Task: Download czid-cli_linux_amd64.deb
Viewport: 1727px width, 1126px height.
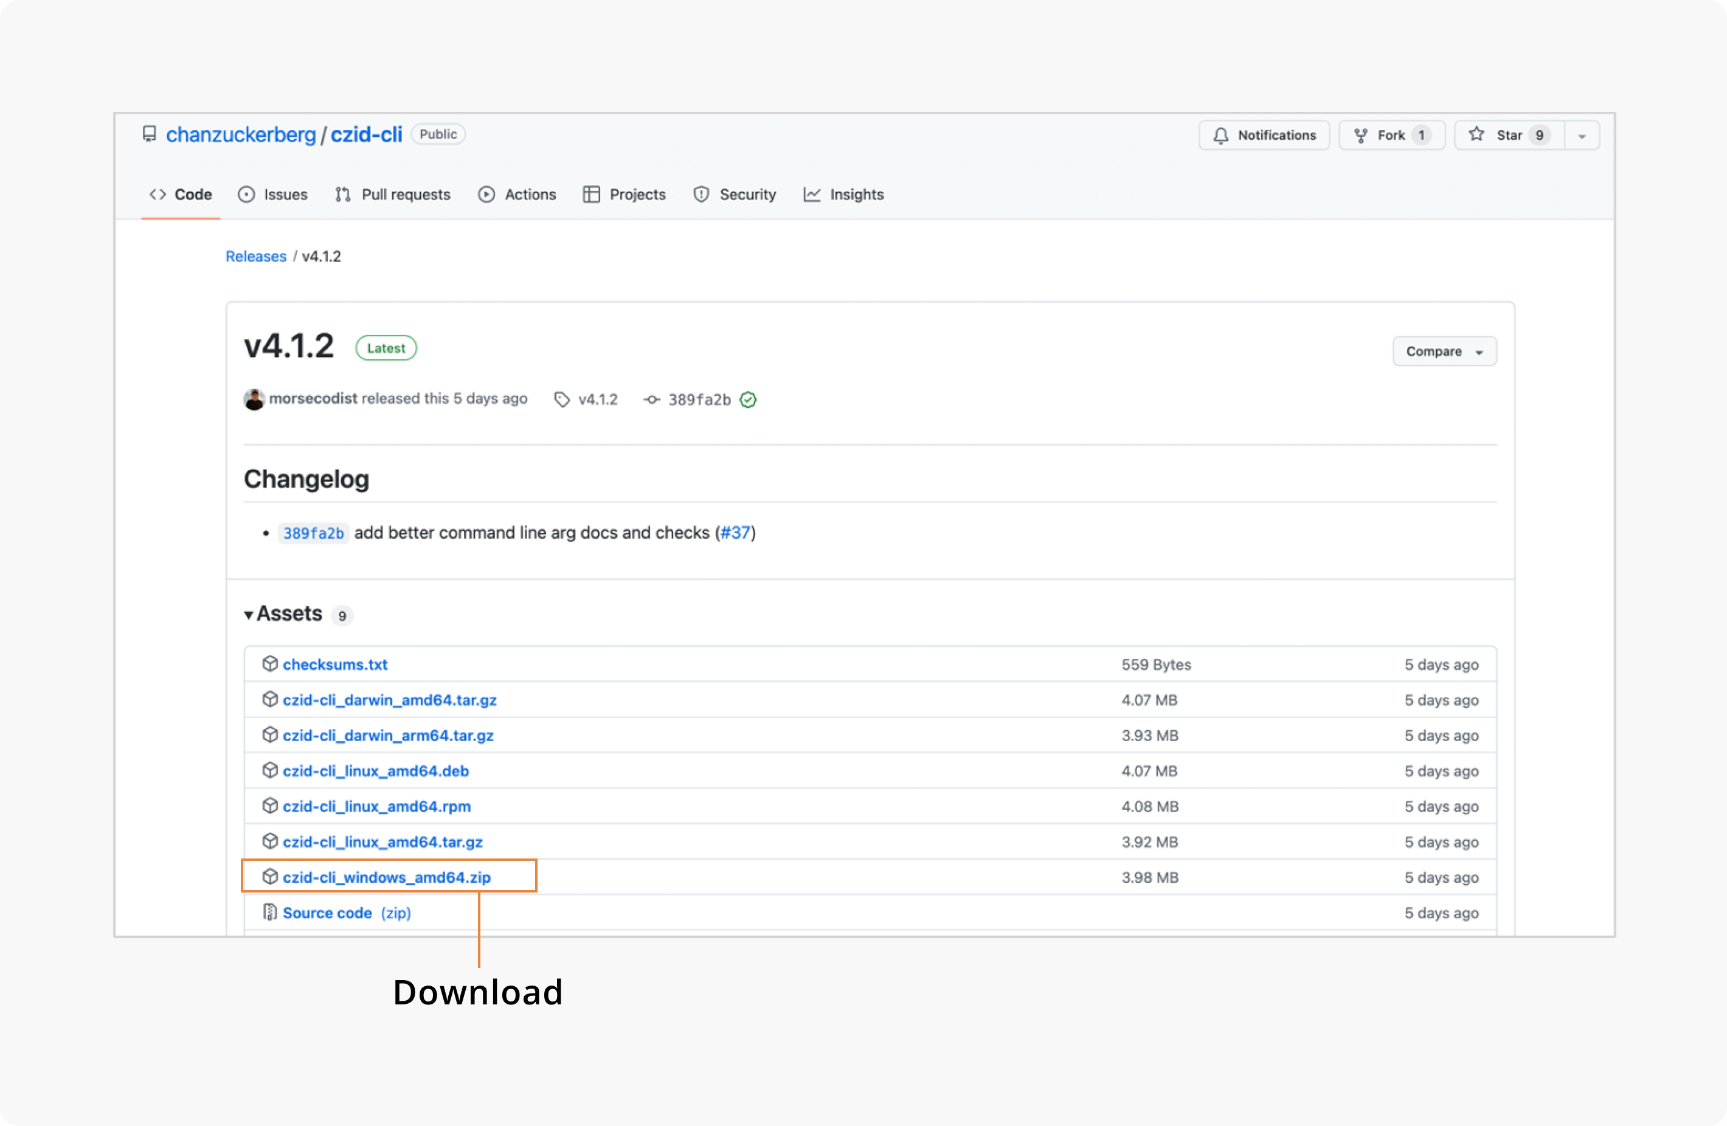Action: [376, 771]
